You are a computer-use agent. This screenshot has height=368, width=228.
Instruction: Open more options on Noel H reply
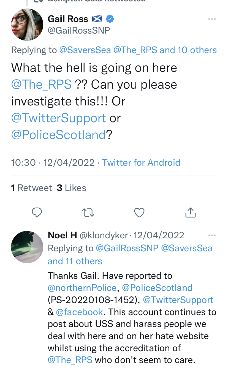click(x=212, y=235)
